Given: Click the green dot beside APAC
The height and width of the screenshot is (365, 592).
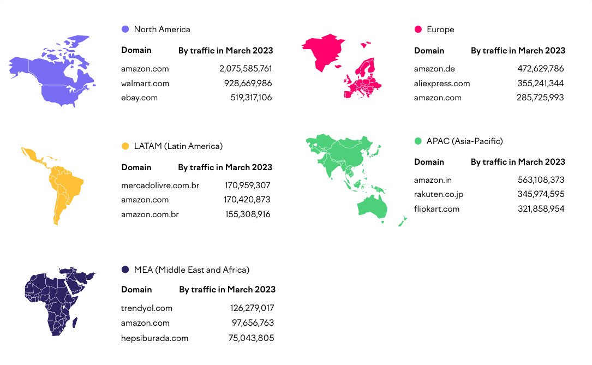Looking at the screenshot, I should coord(418,141).
